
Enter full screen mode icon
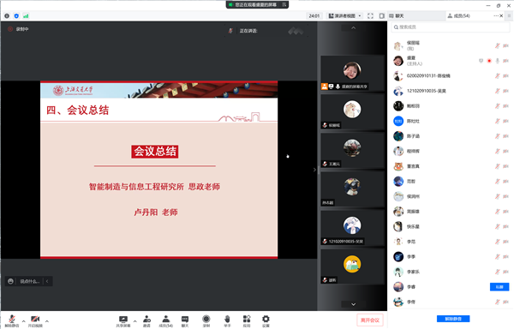click(370, 15)
